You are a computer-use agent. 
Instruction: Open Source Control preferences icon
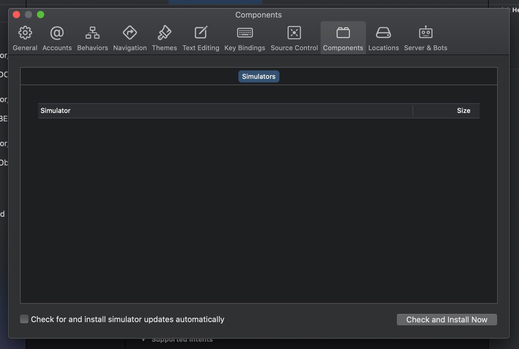(x=294, y=33)
